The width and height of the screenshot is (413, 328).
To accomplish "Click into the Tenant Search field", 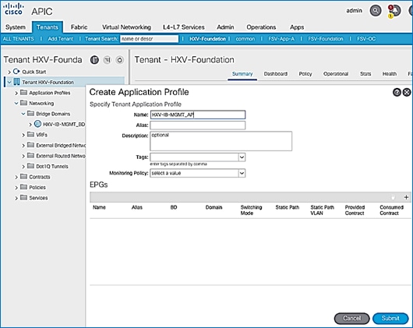I will tap(149, 39).
